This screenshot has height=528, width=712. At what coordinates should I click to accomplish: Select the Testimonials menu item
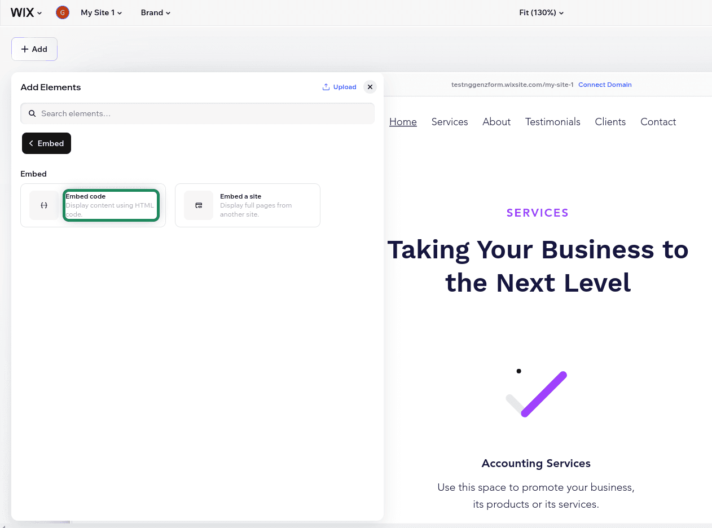(552, 122)
